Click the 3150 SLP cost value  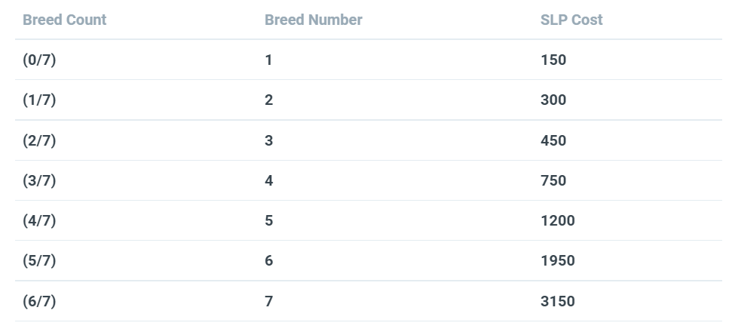tap(557, 301)
